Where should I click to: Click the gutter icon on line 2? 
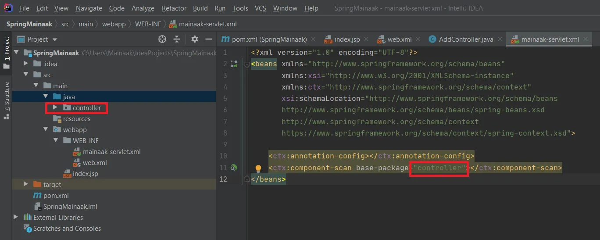click(234, 64)
